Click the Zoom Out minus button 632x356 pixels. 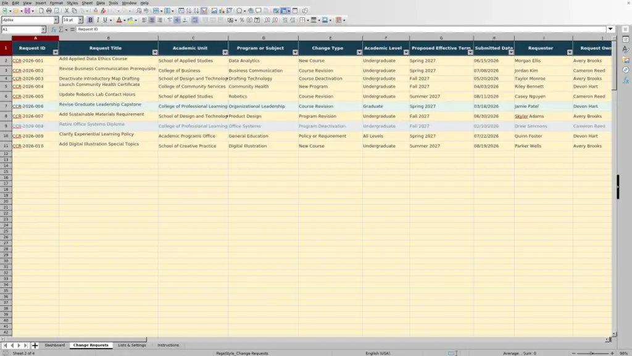[x=573, y=353]
